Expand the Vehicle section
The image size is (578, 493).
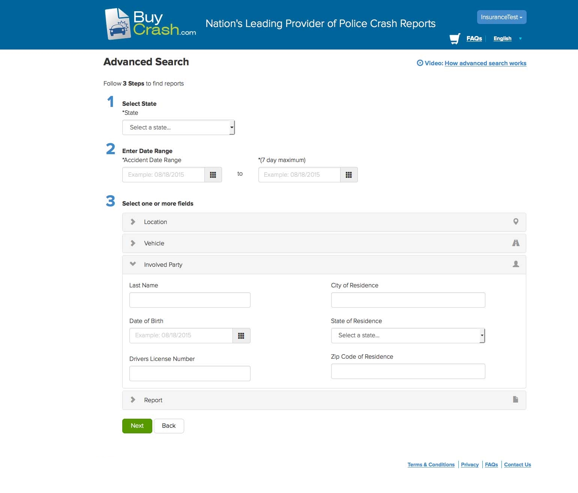[154, 243]
